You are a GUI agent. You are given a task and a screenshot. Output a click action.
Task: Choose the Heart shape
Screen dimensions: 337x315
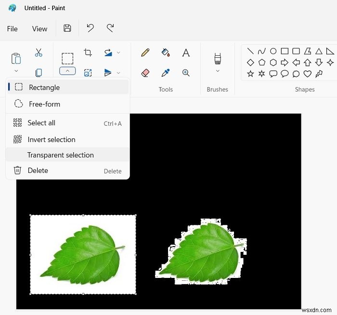coord(308,74)
